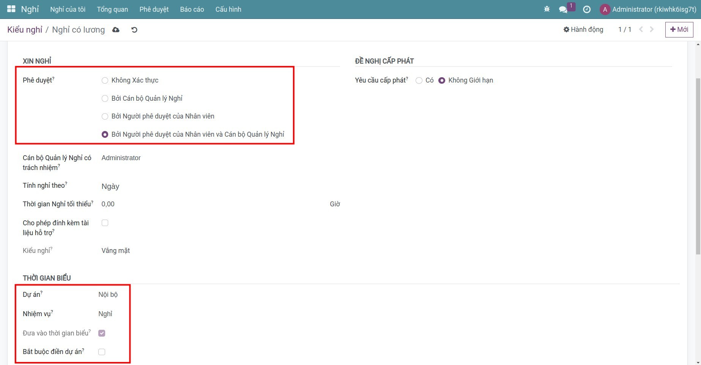Open the Administrator user account menu

(x=648, y=9)
